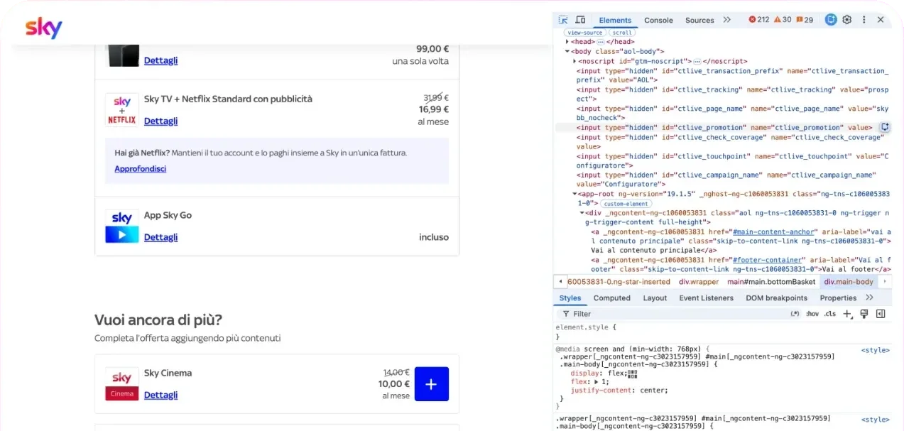Screen dimensions: 904x431
Task: Select main#main.bottomBasket breadcrumb item
Action: click(771, 282)
